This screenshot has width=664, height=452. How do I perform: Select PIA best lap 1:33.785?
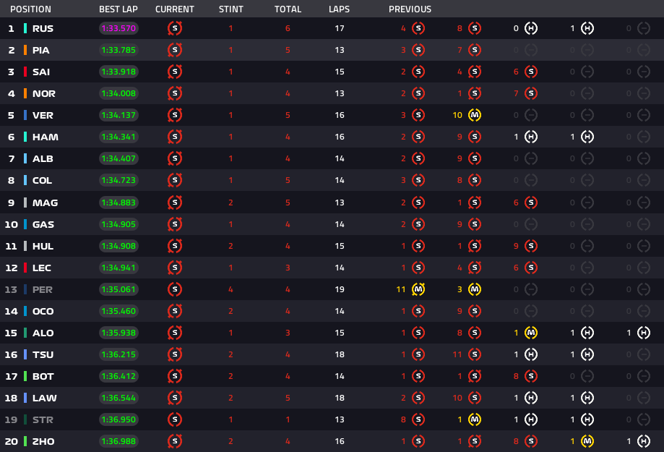[118, 50]
